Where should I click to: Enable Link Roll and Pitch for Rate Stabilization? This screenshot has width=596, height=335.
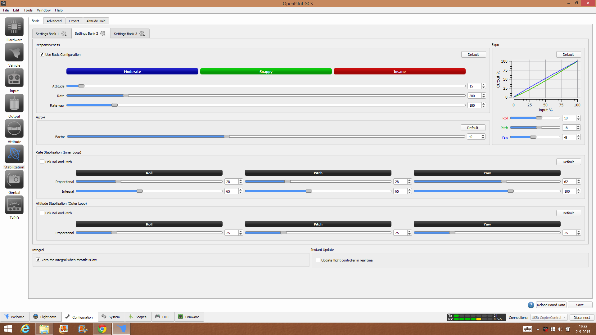(x=42, y=162)
